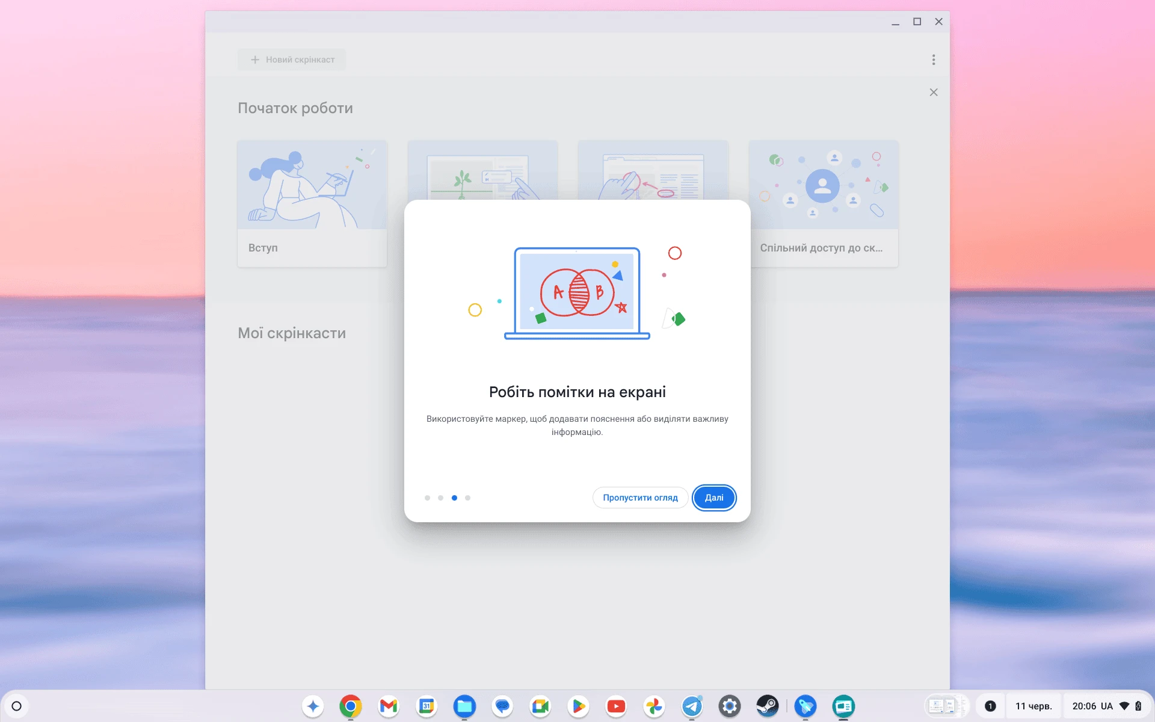Open Google Photos from the shelf
Image resolution: width=1155 pixels, height=722 pixels.
[654, 706]
